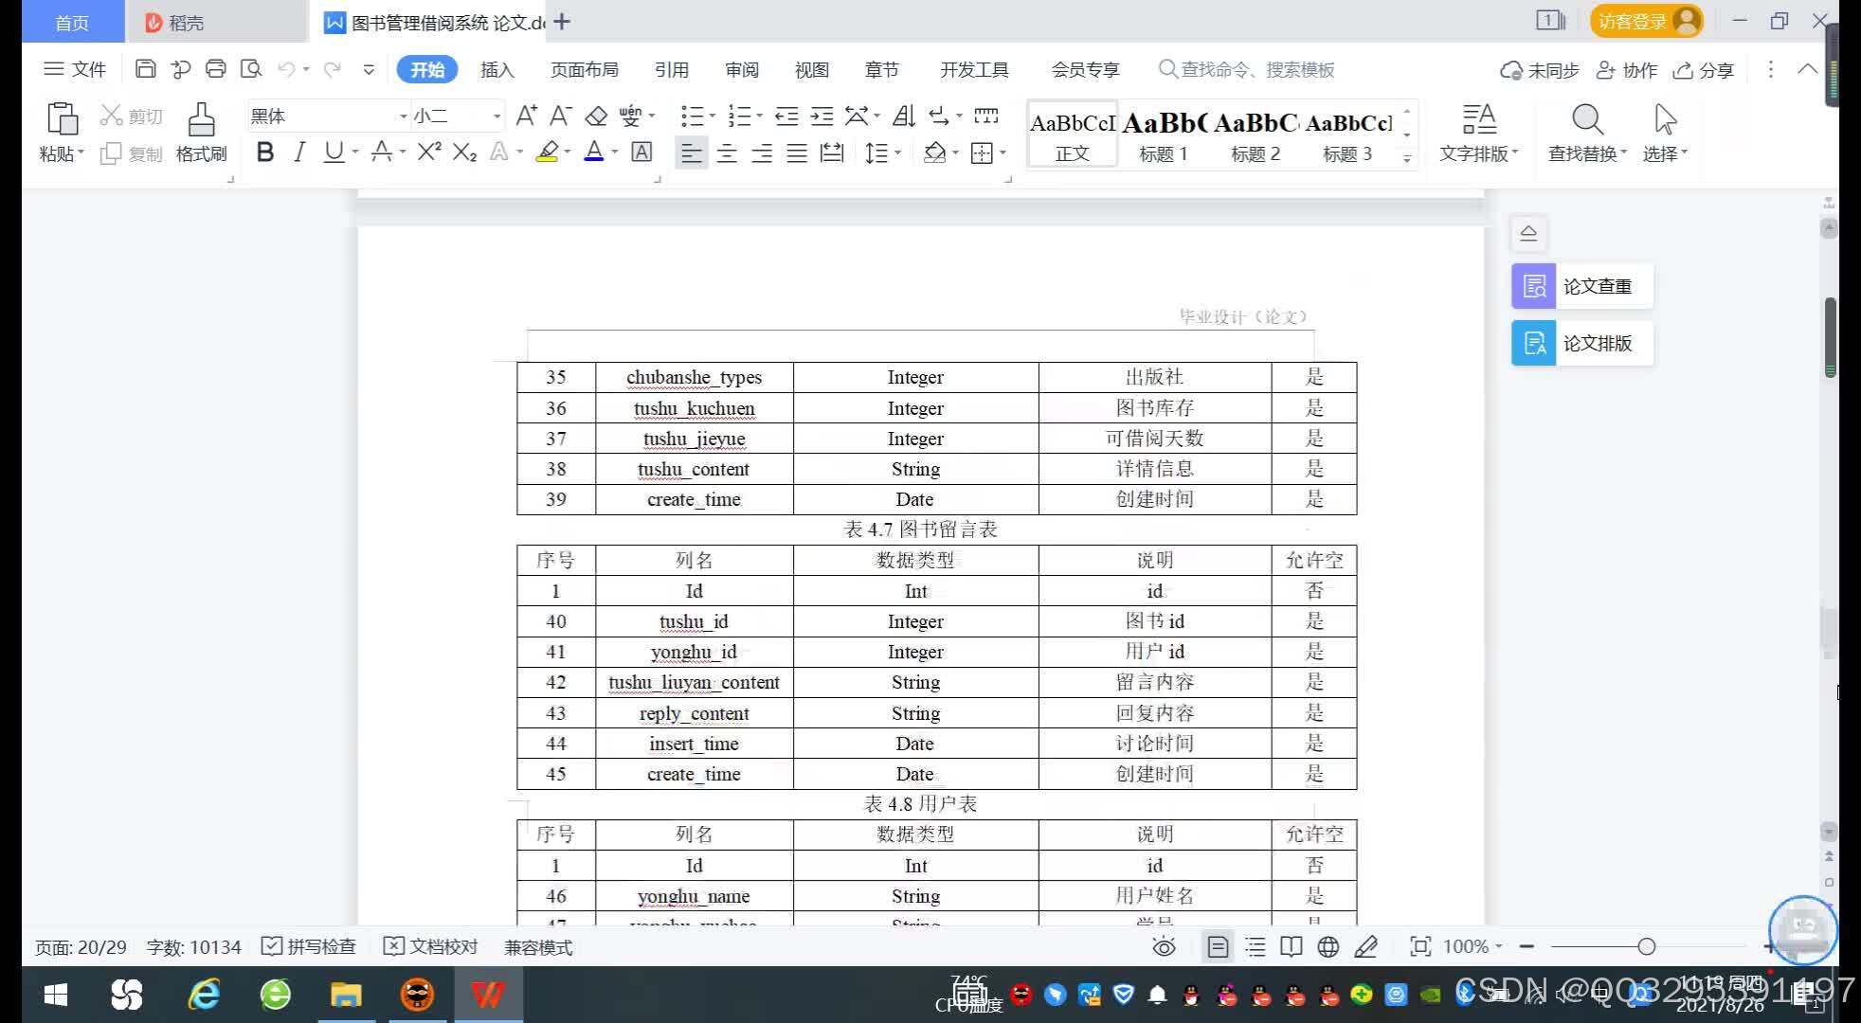
Task: Click the Save document icon
Action: (x=145, y=69)
